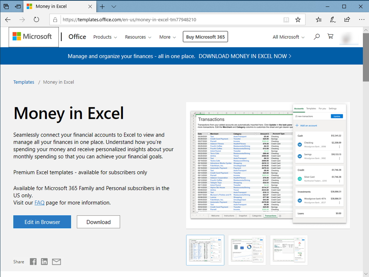The height and width of the screenshot is (277, 369).
Task: Click the ink annotation icon in the browser toolbar
Action: [x=333, y=19]
